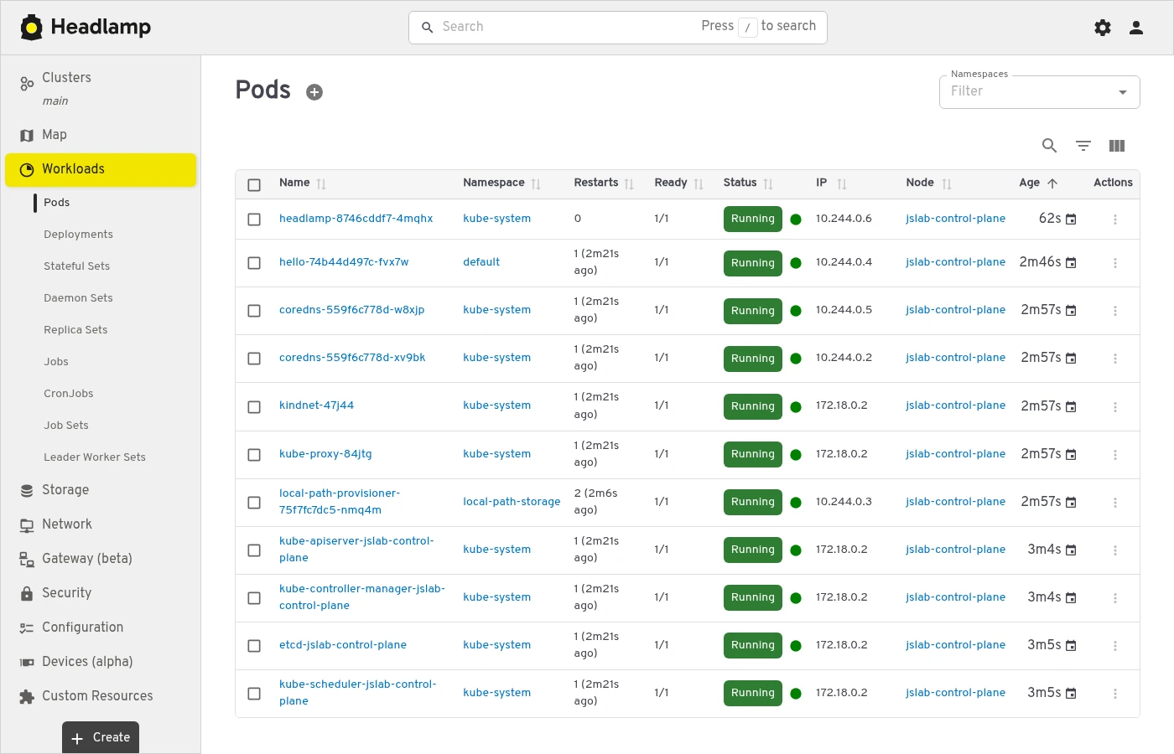1174x754 pixels.
Task: Sort by Status column icon
Action: (x=768, y=183)
